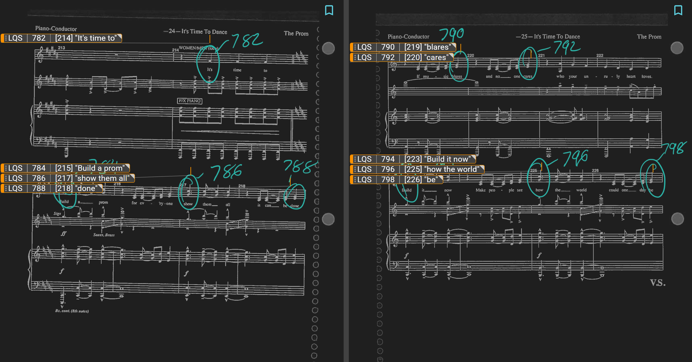Select the cue label [220] "cares"
The width and height of the screenshot is (692, 362).
[x=427, y=57]
